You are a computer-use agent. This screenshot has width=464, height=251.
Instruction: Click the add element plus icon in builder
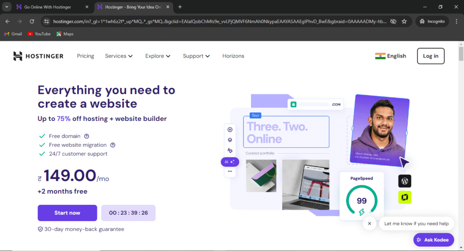[230, 130]
